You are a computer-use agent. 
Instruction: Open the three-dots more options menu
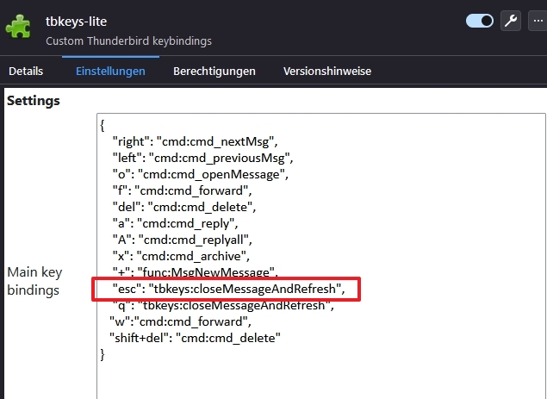(538, 21)
